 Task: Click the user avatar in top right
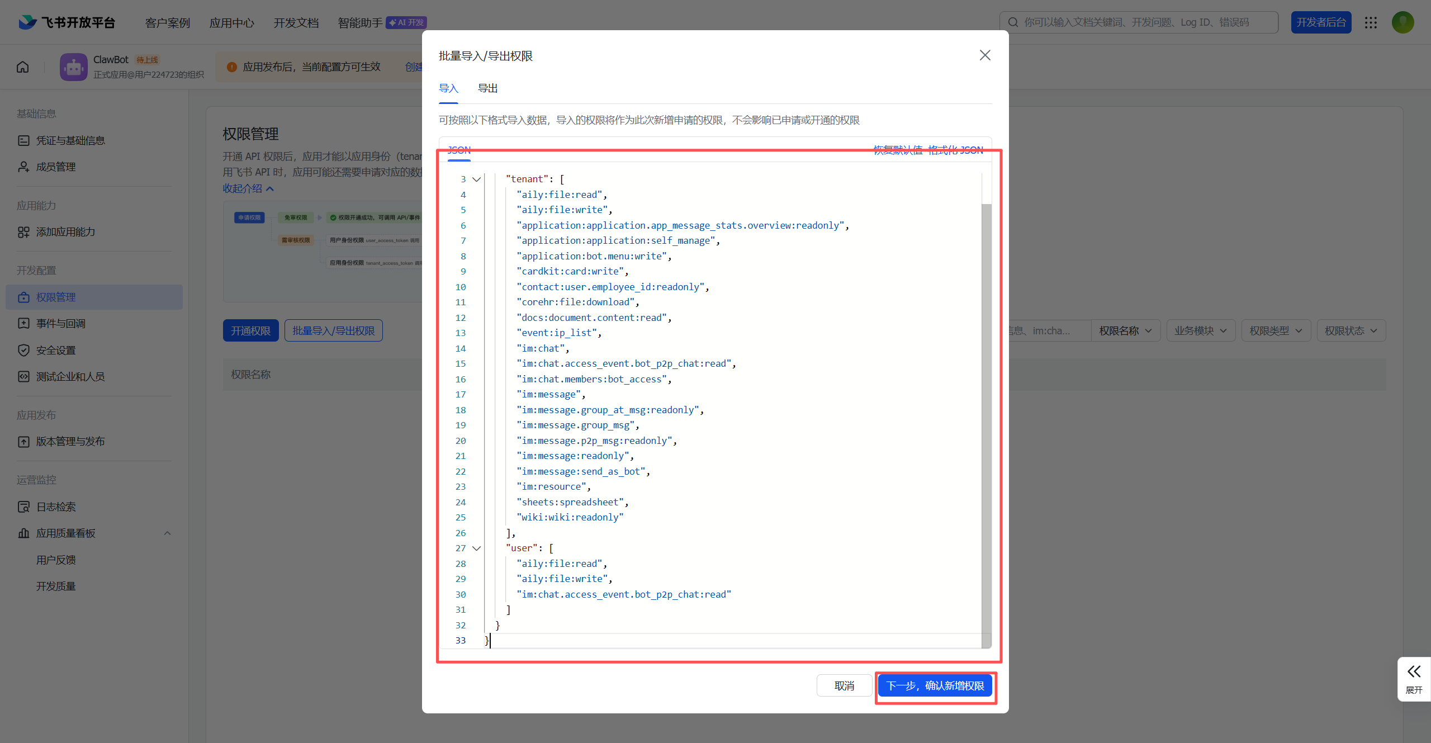click(x=1402, y=22)
